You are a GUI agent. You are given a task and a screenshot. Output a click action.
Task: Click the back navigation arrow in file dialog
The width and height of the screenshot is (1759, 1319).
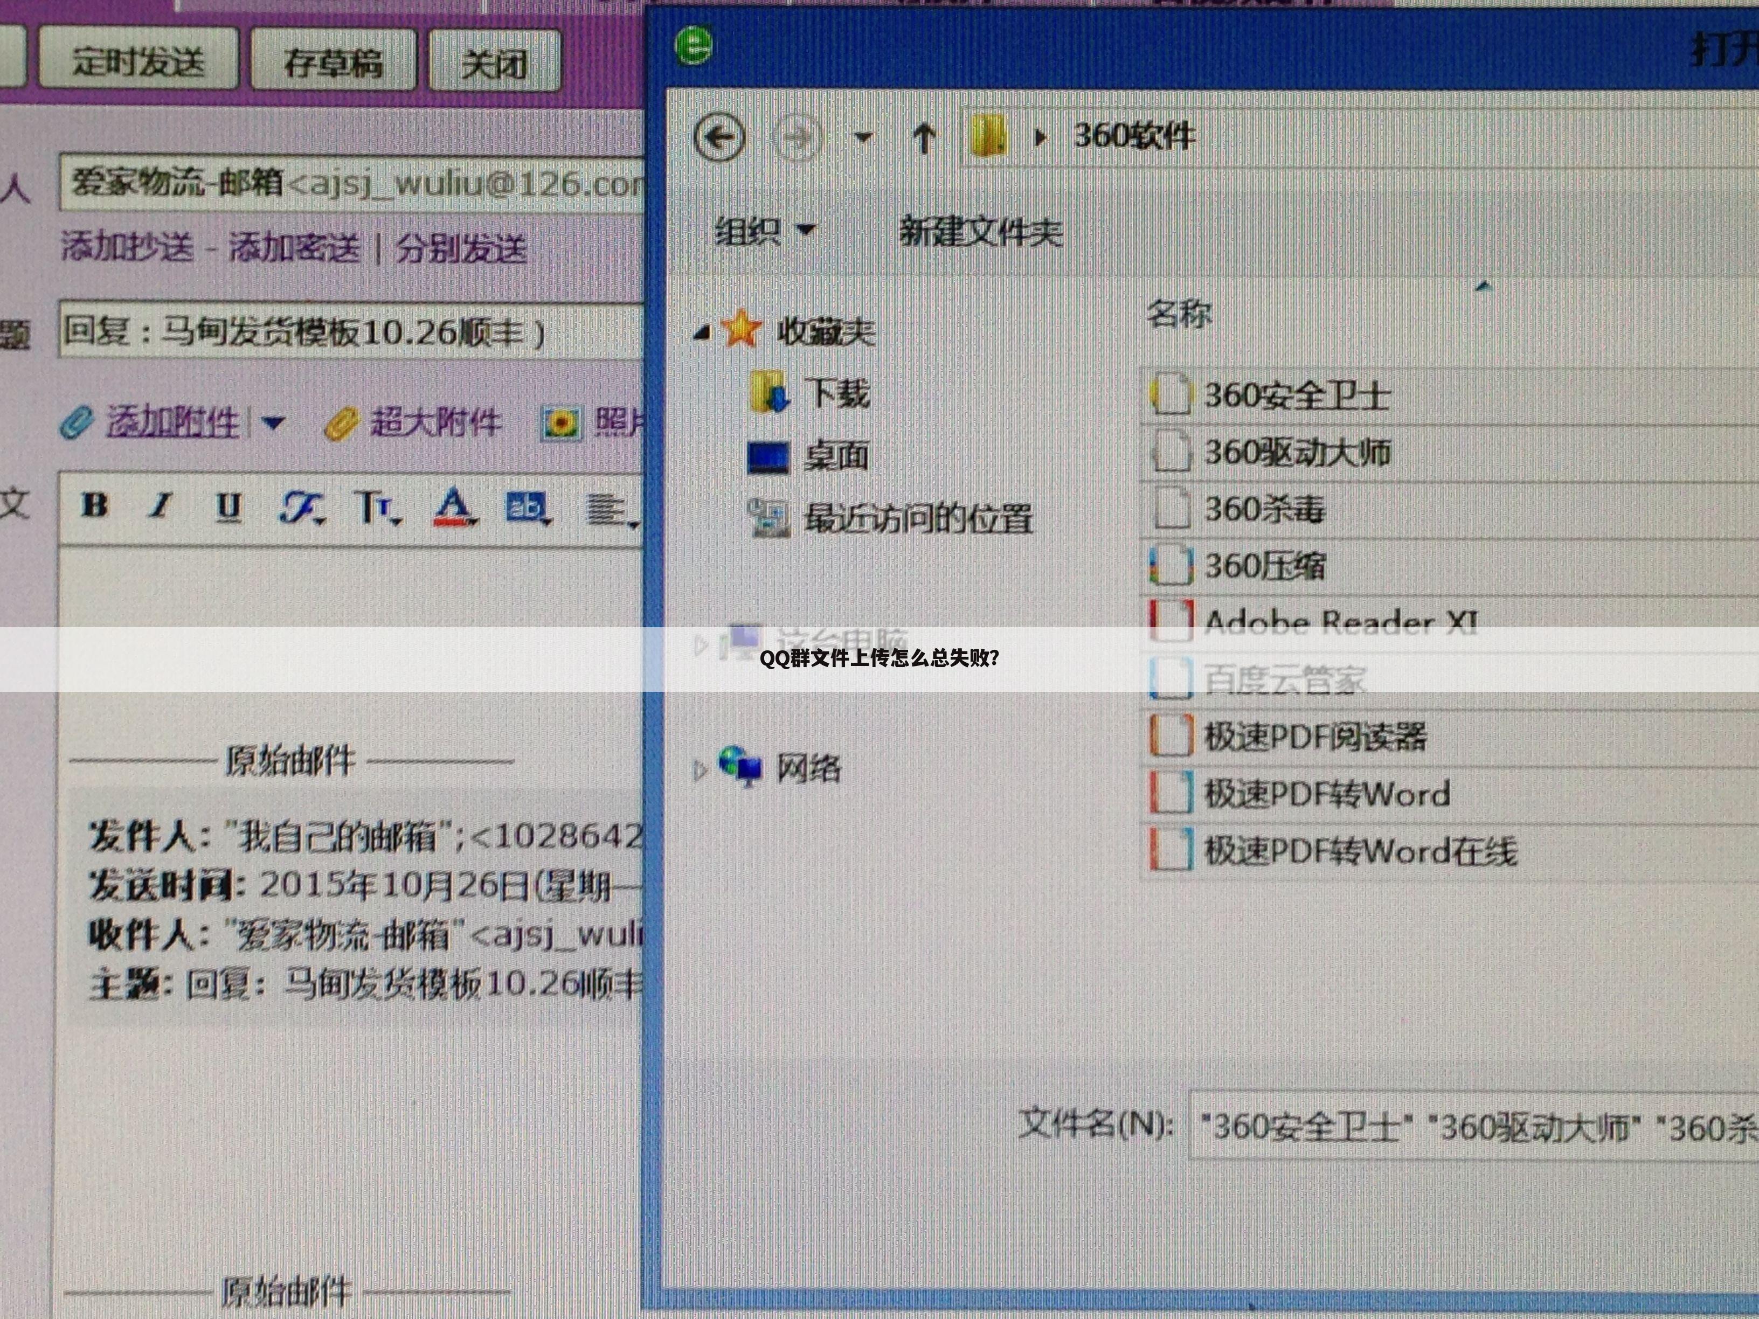click(x=719, y=137)
